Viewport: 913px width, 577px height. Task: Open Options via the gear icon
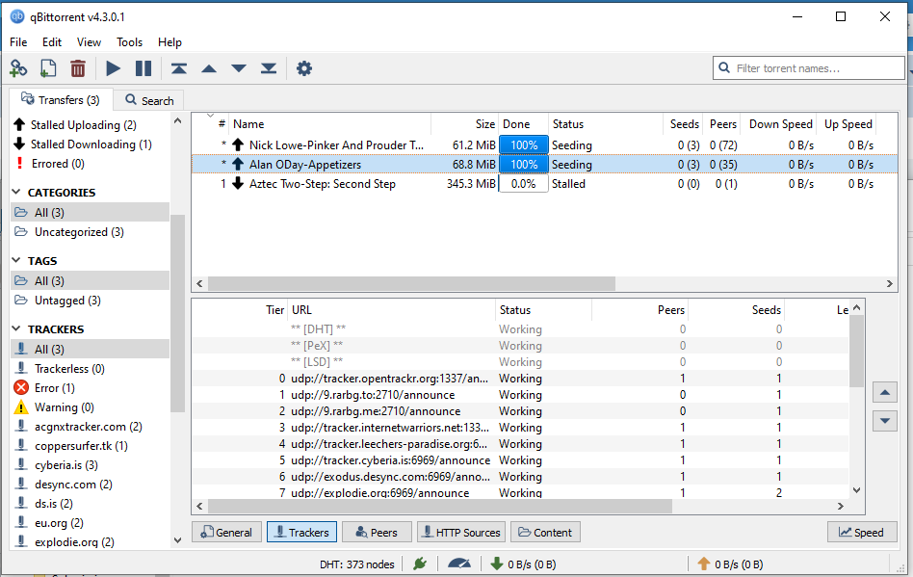304,68
